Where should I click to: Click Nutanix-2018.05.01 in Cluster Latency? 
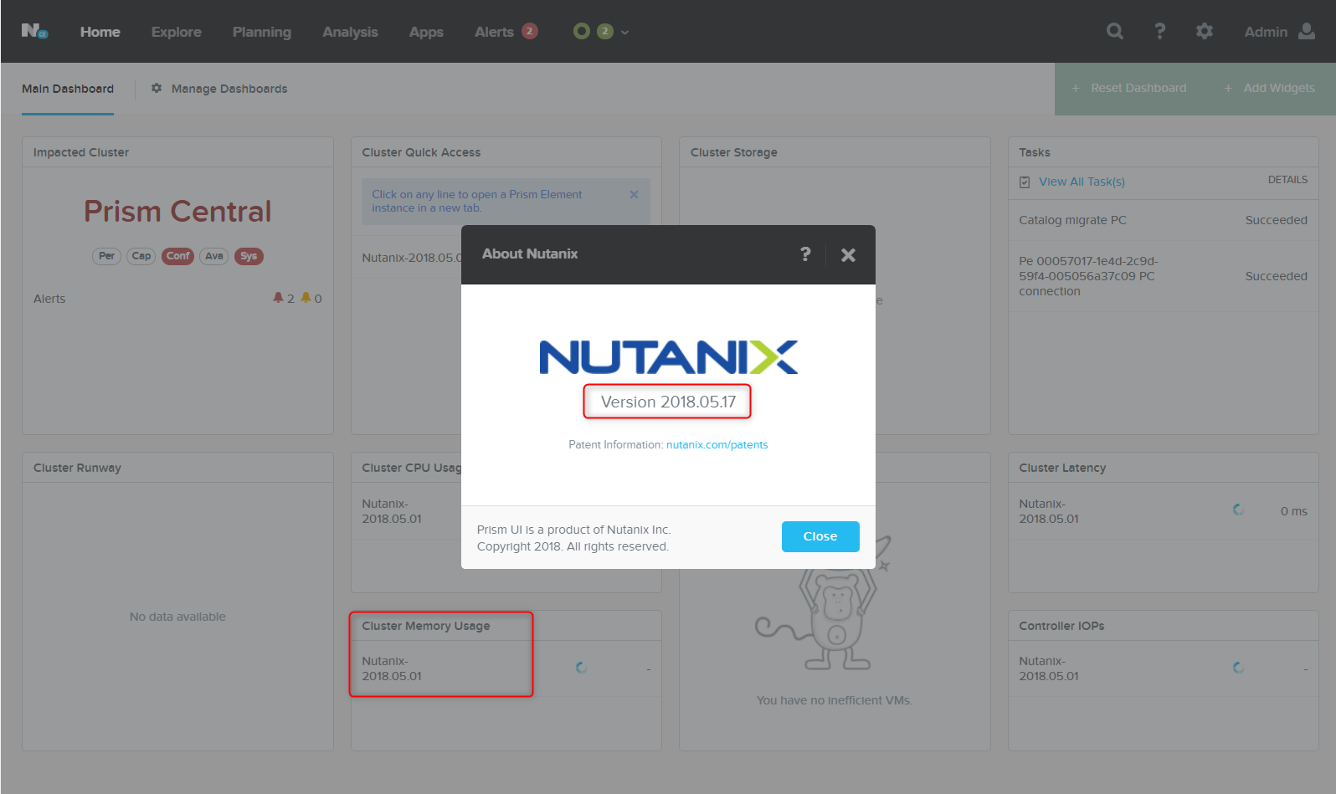pyautogui.click(x=1049, y=511)
